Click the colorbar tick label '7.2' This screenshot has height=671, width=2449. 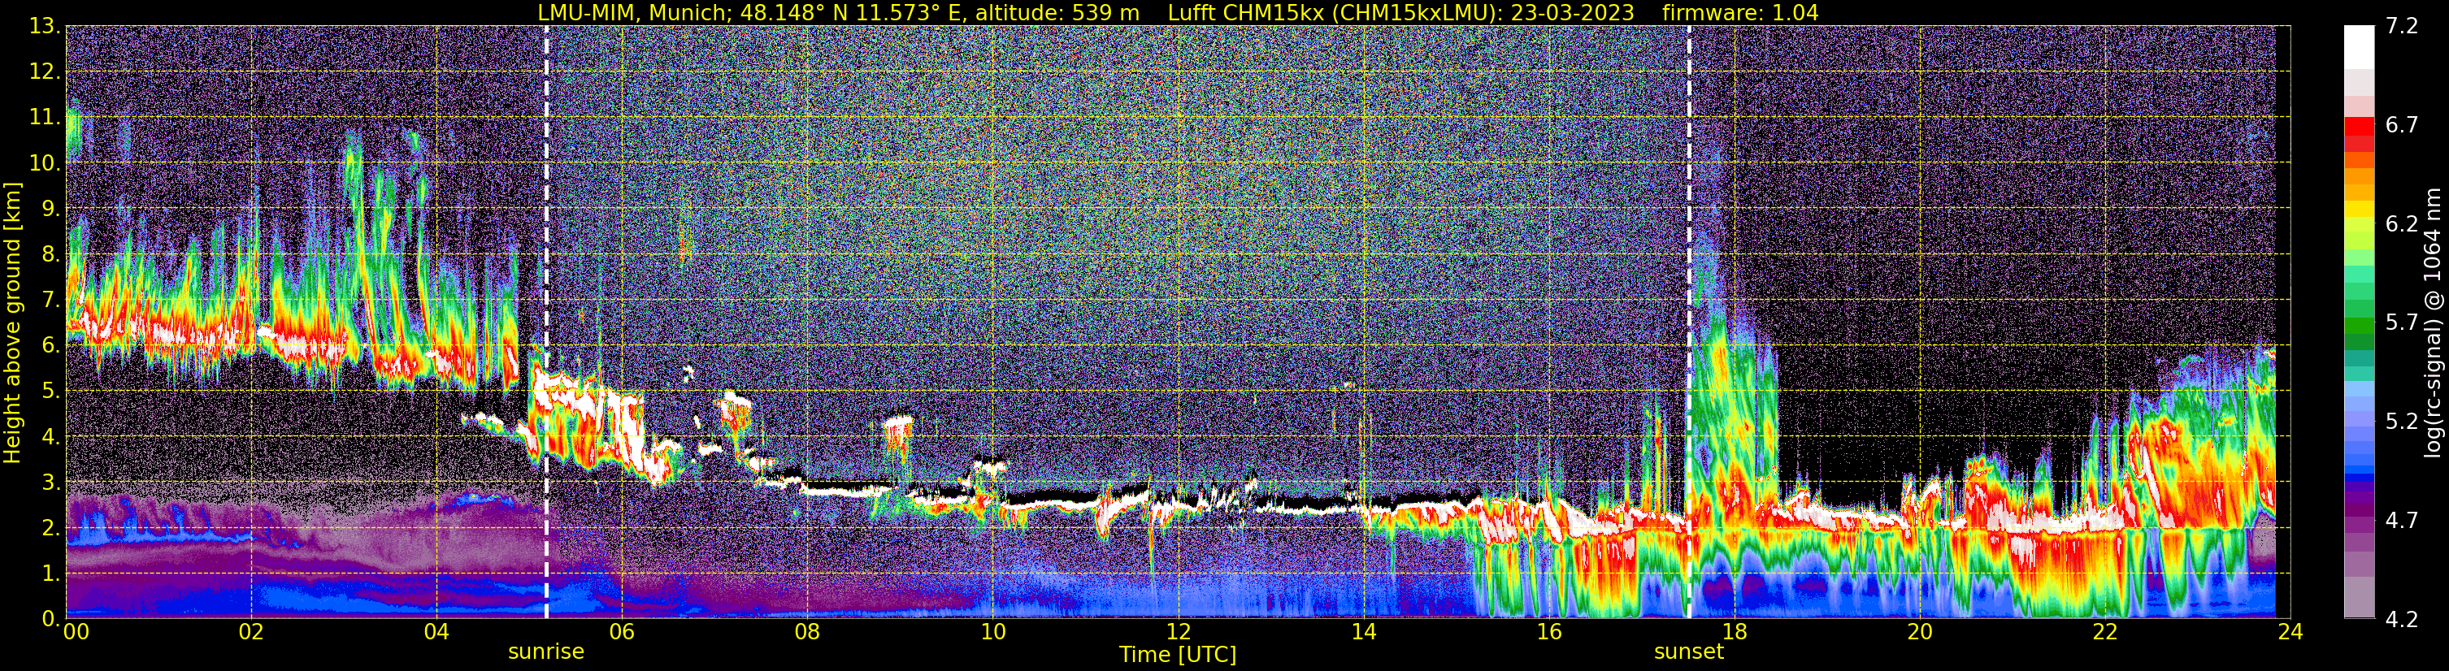click(x=2402, y=27)
